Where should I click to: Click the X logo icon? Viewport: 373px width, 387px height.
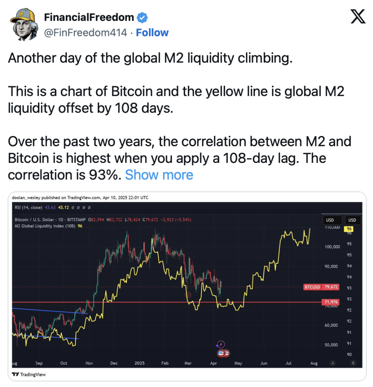pos(358,17)
